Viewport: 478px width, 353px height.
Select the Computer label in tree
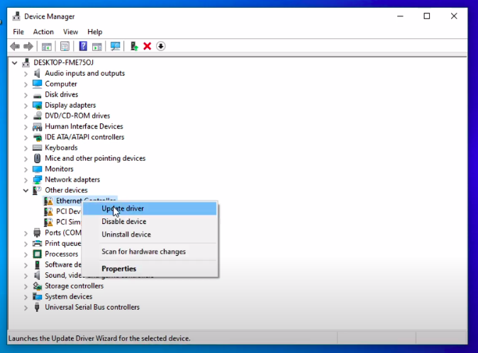[61, 84]
